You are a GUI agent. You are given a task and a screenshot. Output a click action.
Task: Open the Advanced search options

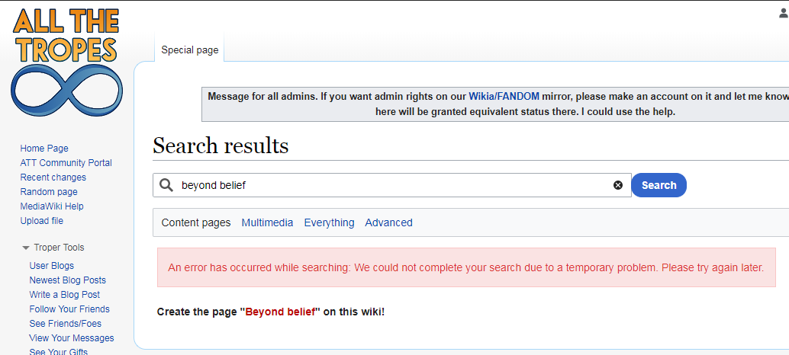pyautogui.click(x=388, y=222)
